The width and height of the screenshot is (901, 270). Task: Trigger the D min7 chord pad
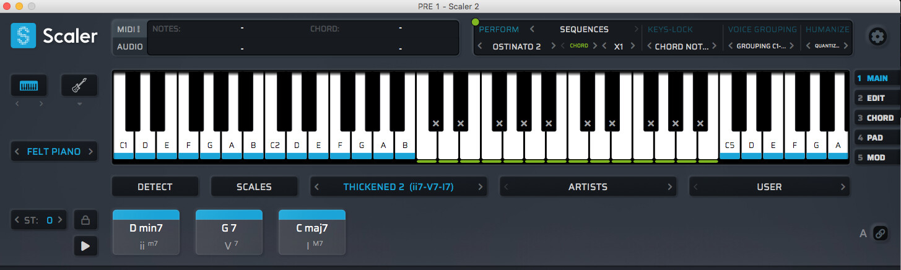point(146,232)
